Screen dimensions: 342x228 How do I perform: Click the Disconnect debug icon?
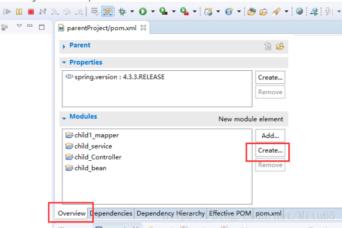(43, 11)
